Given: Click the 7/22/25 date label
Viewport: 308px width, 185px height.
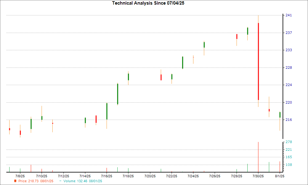Looking at the screenshot, I should [x=172, y=176].
